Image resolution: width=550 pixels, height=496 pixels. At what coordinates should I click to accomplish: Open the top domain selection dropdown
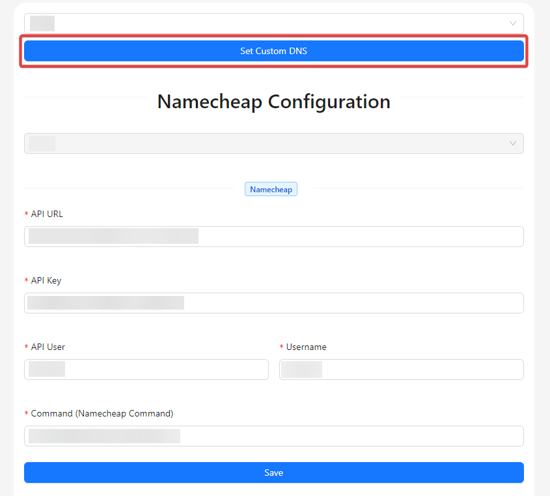273,23
